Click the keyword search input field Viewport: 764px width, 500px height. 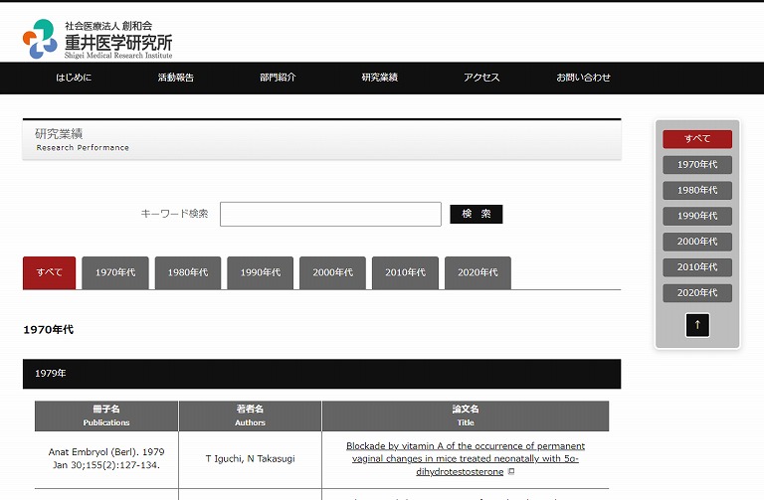[330, 214]
